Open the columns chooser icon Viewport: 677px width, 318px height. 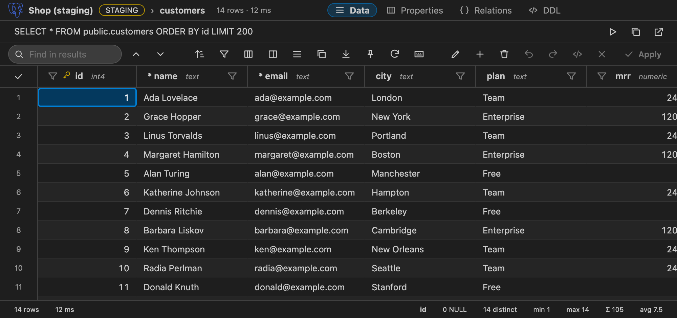click(248, 54)
